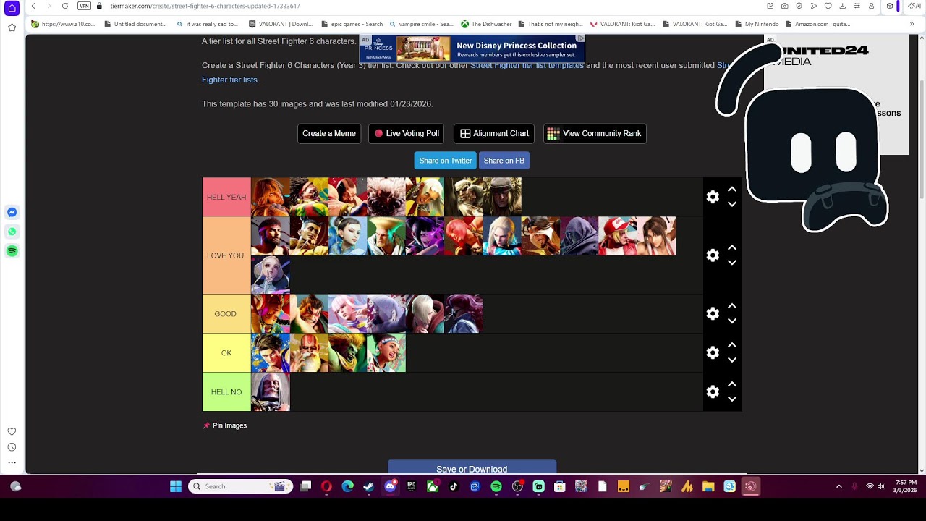
Task: Open Street Fighter tier list templates link
Action: click(527, 65)
